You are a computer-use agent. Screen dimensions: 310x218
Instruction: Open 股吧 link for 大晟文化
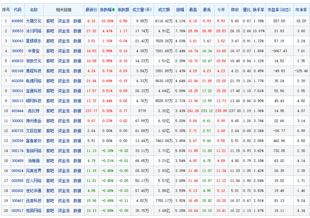coord(50,21)
